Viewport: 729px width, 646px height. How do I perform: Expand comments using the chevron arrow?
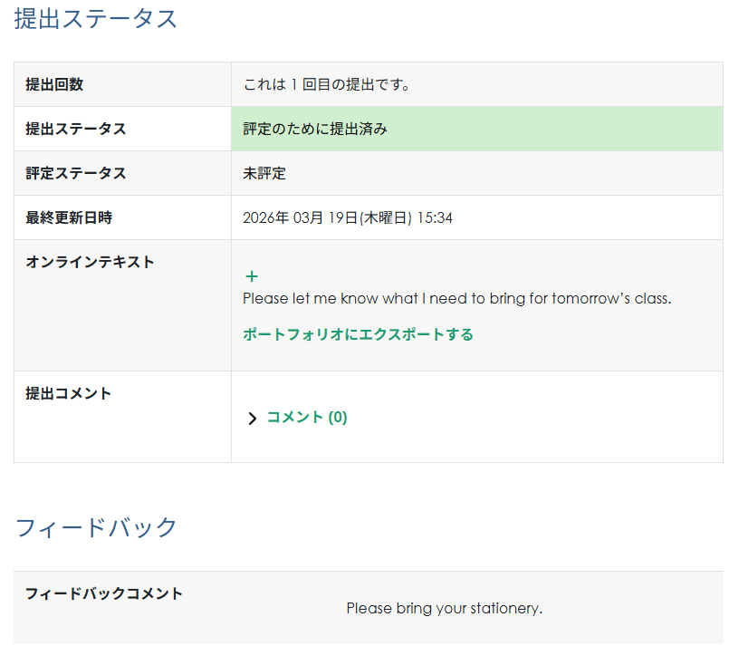coord(253,419)
